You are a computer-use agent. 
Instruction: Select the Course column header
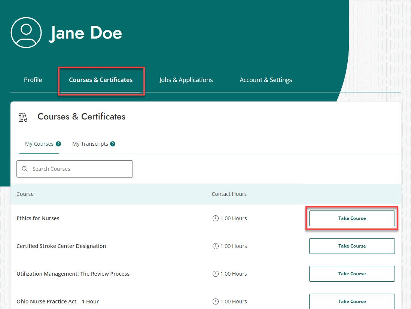(x=25, y=194)
